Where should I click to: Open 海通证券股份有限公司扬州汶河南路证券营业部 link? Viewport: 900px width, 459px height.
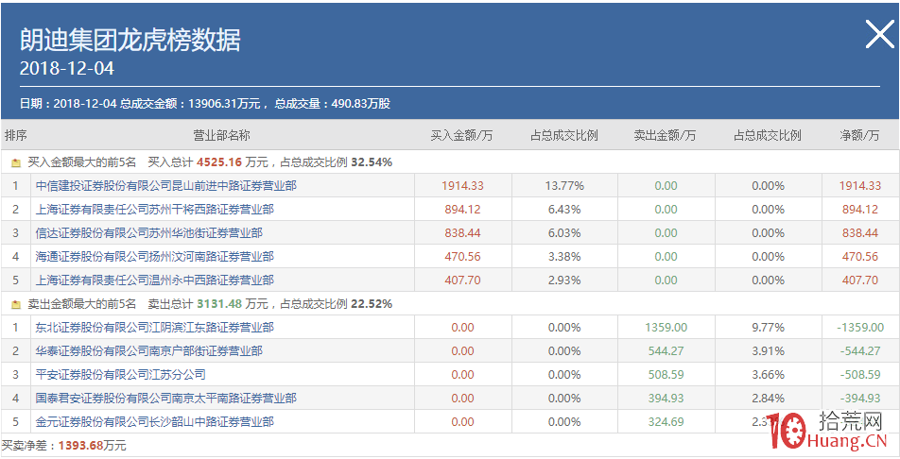point(155,257)
